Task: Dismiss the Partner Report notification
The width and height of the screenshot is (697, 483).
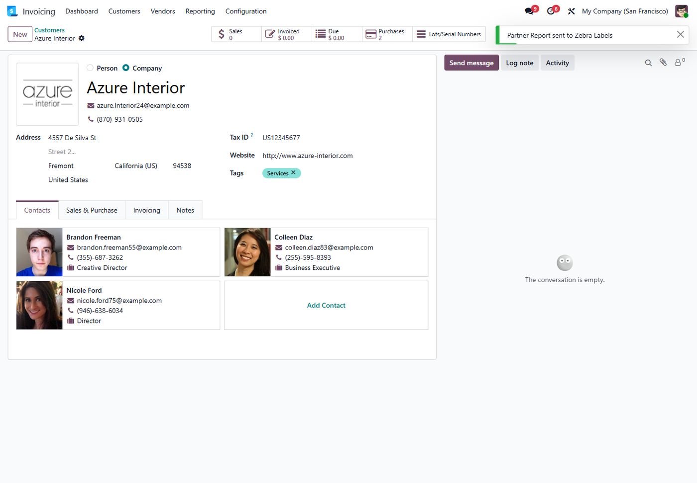Action: pyautogui.click(x=680, y=34)
